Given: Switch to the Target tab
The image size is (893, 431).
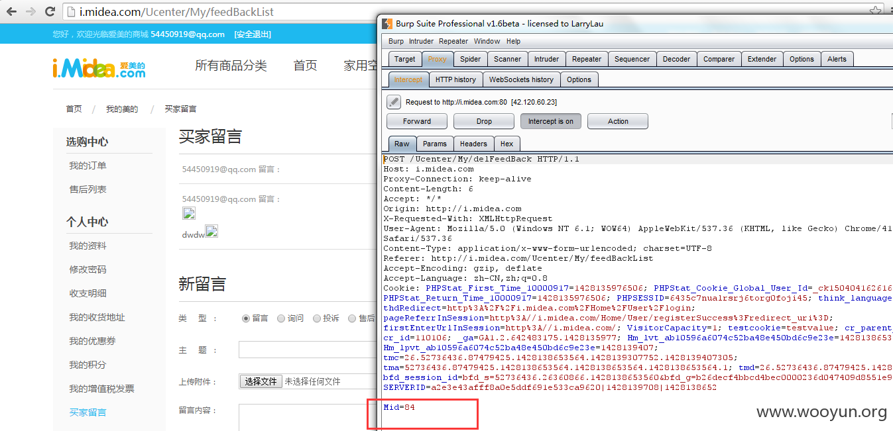Looking at the screenshot, I should pyautogui.click(x=404, y=59).
